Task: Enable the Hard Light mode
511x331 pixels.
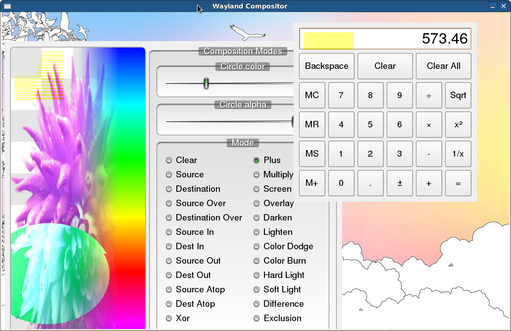Action: [x=256, y=275]
